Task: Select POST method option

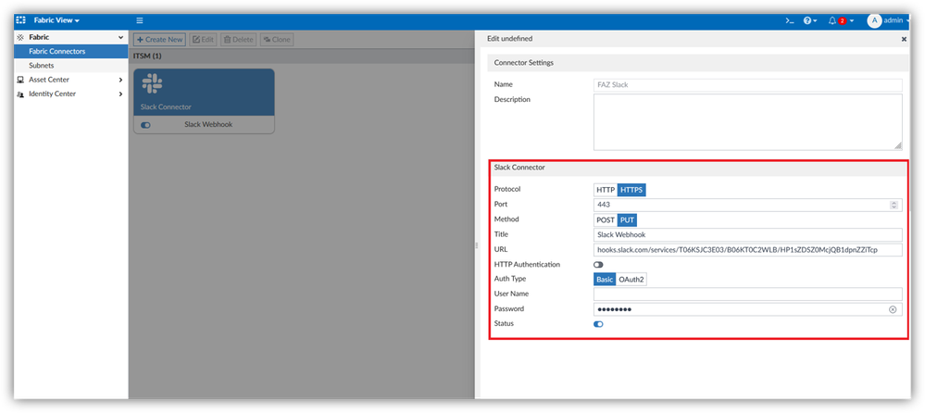Action: [x=606, y=219]
